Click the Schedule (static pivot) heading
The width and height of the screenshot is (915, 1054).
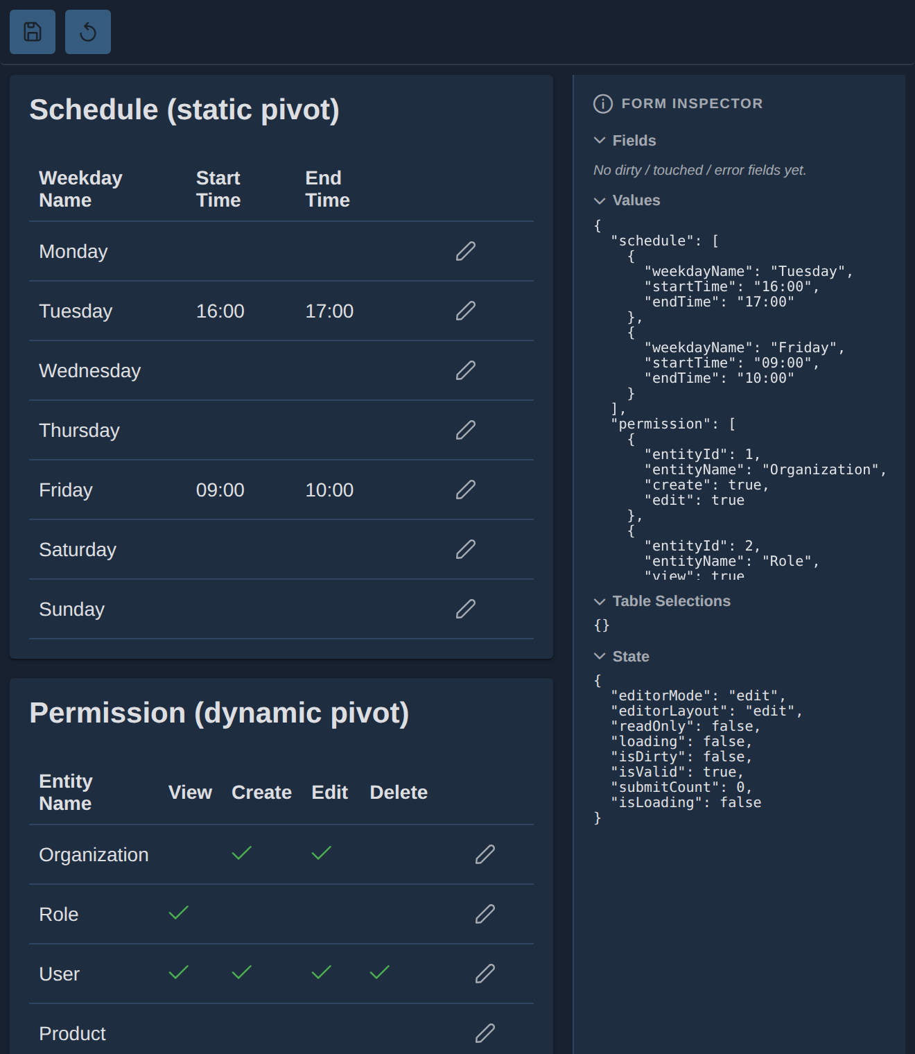click(184, 110)
